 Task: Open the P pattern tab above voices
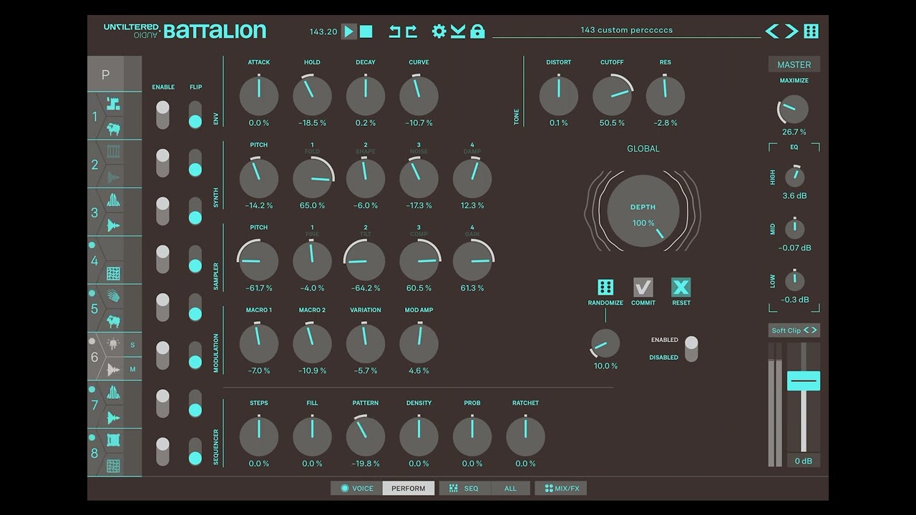105,74
